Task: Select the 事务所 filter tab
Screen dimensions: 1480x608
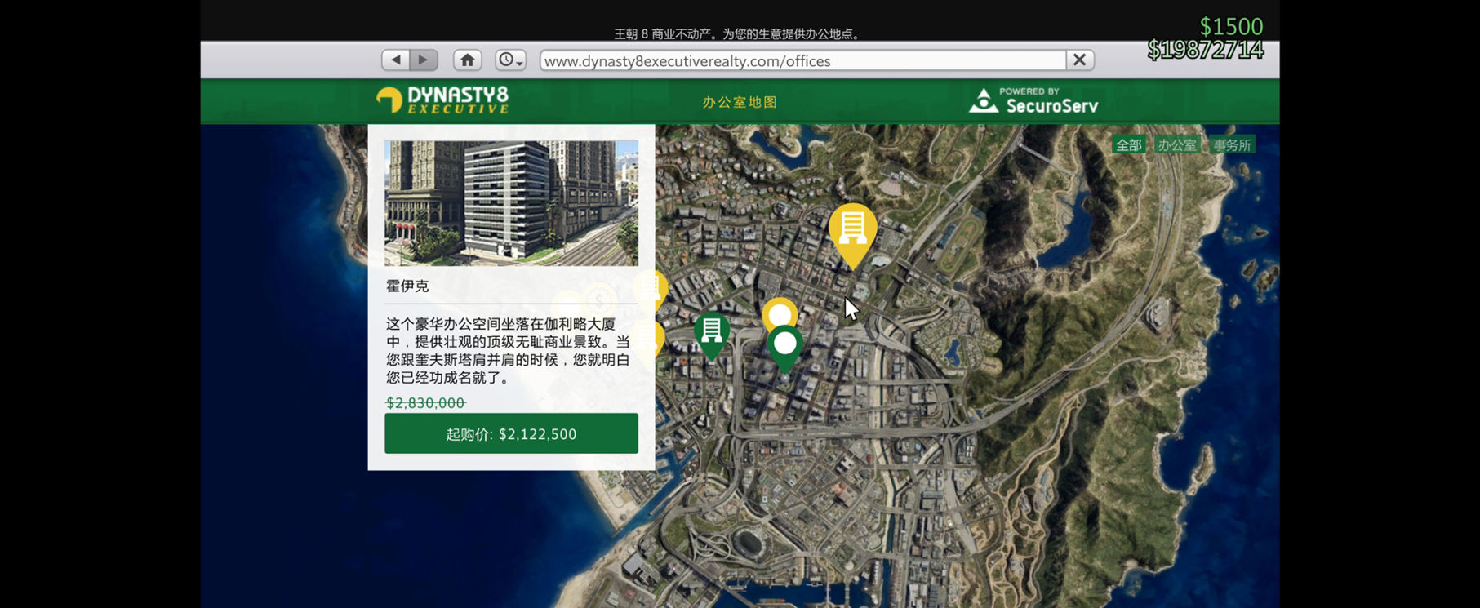Action: [1232, 145]
